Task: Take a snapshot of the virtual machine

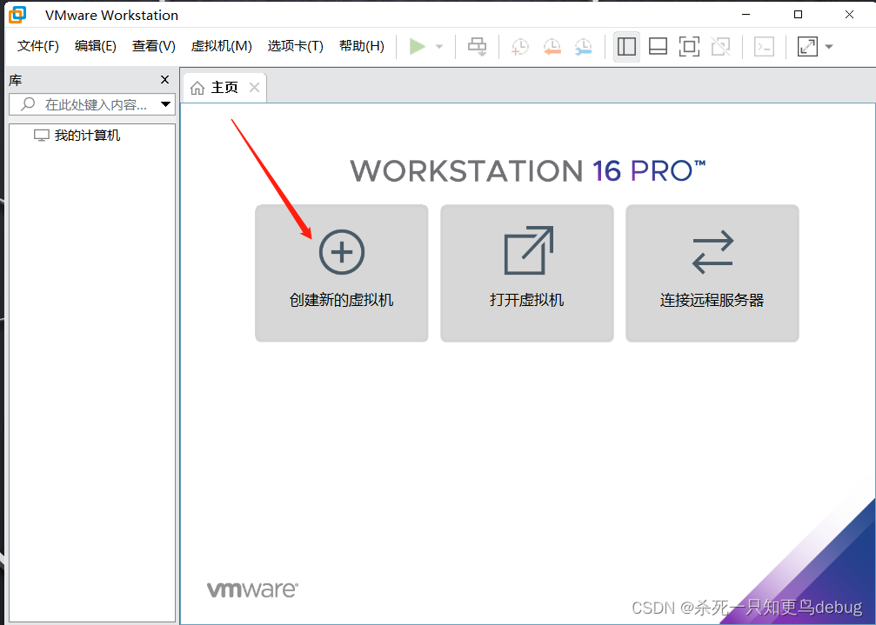Action: point(520,47)
